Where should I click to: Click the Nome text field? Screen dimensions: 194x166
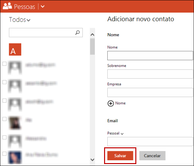click(x=150, y=56)
